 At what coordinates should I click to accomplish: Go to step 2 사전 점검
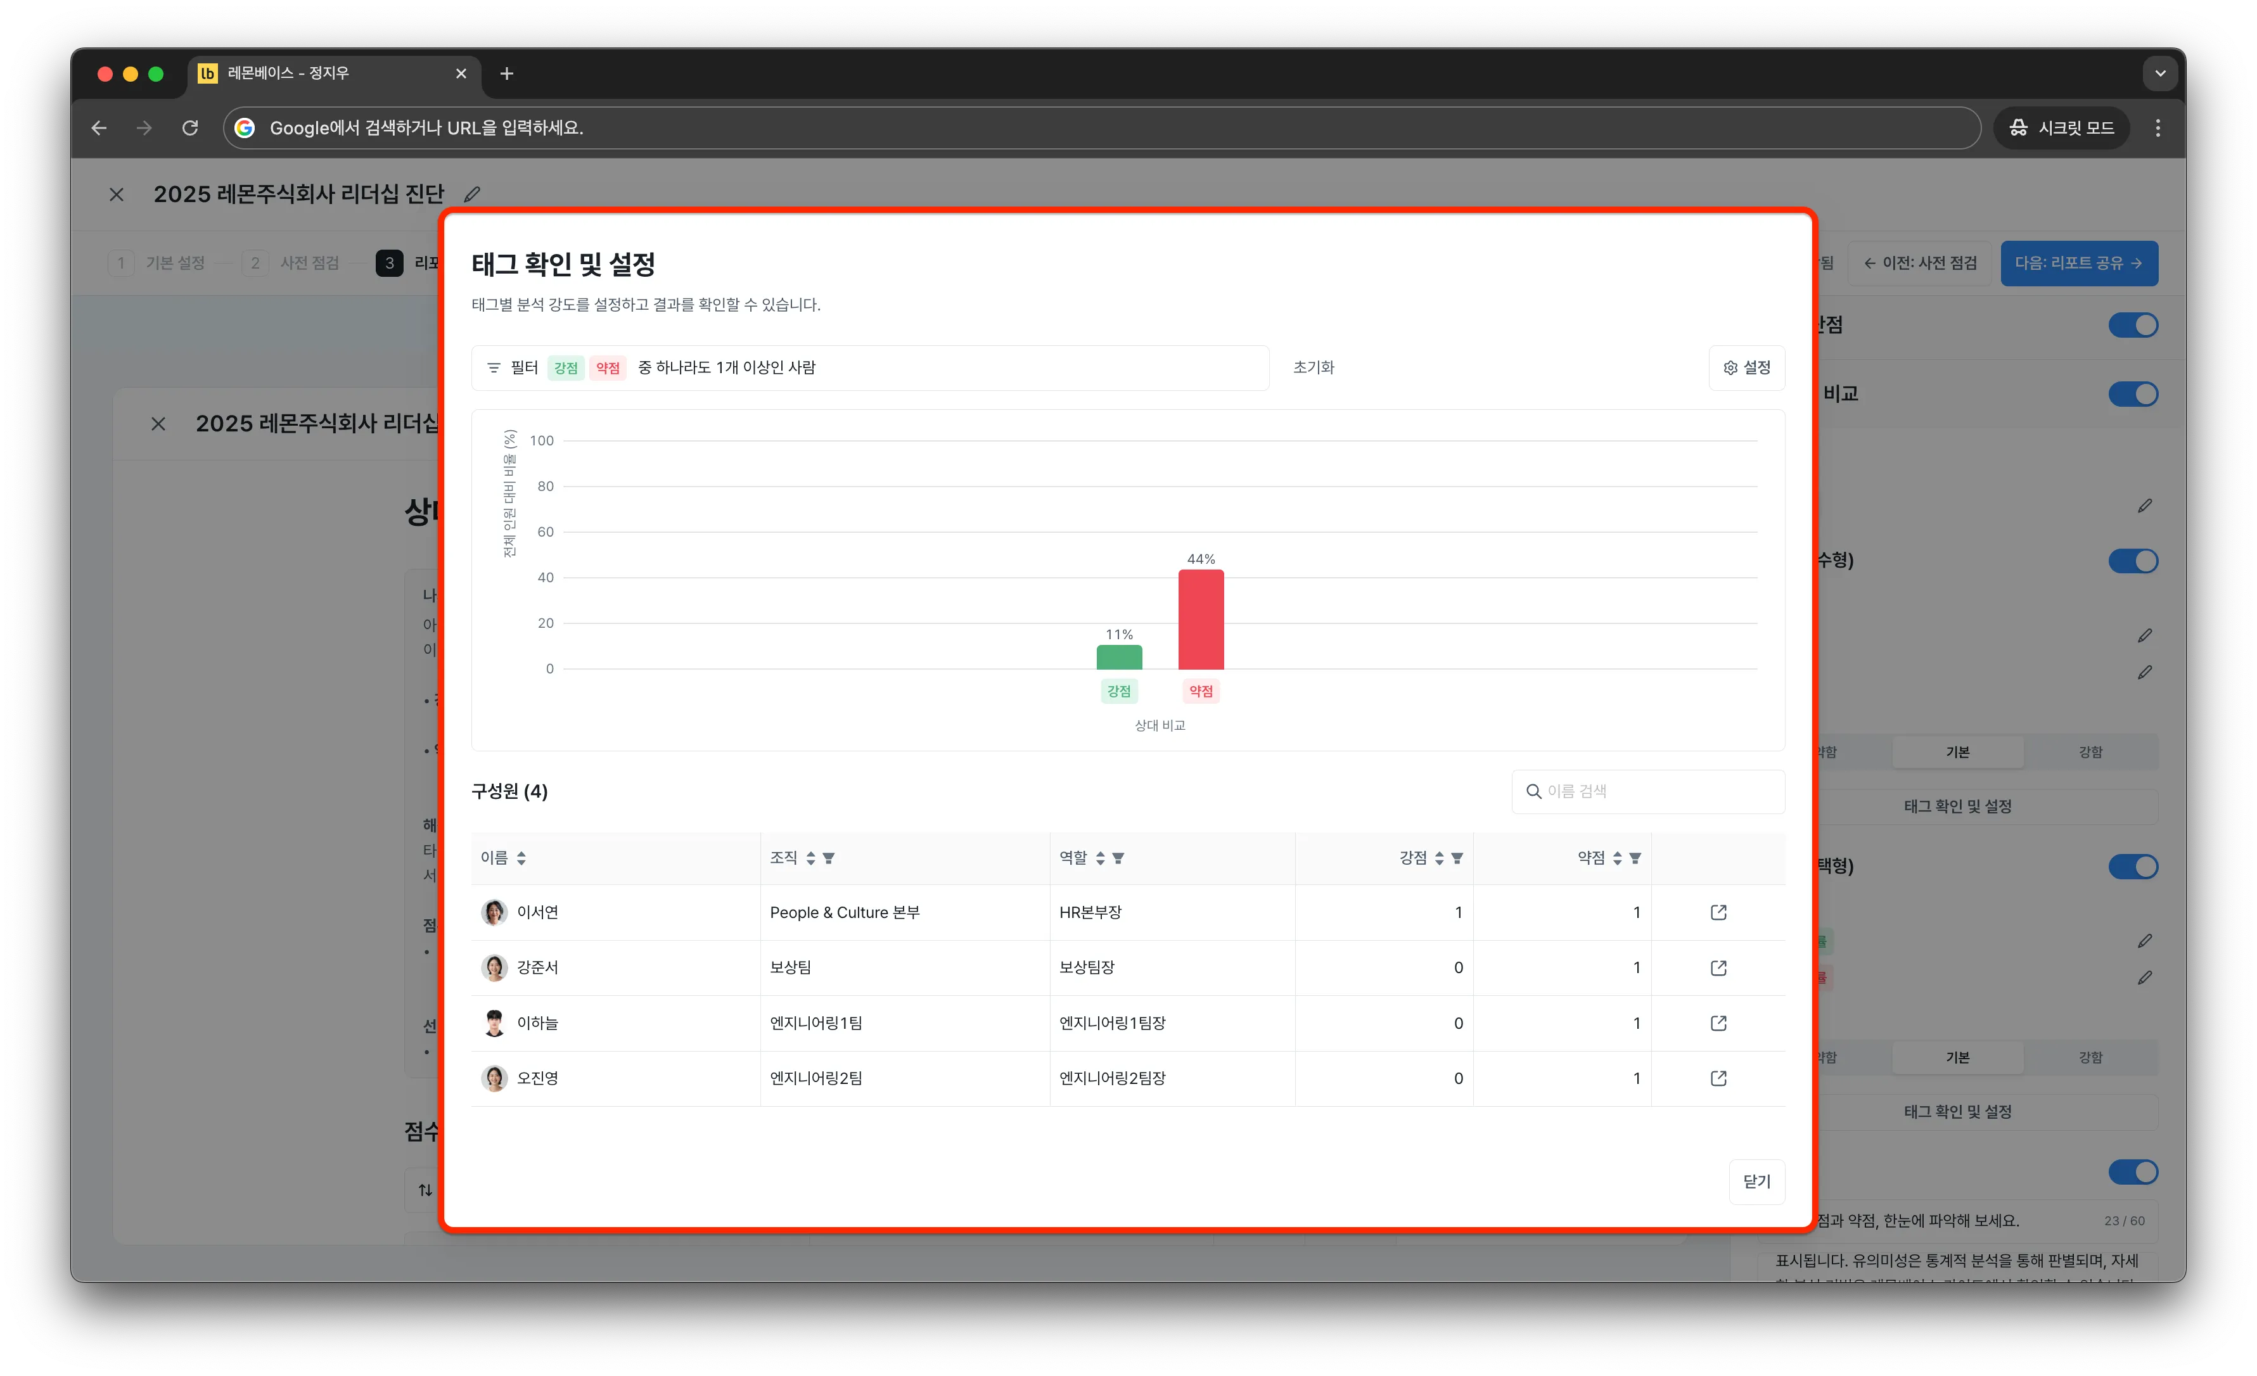tap(291, 263)
